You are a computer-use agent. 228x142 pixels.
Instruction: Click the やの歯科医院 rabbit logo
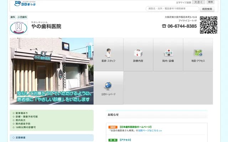tap(19, 27)
